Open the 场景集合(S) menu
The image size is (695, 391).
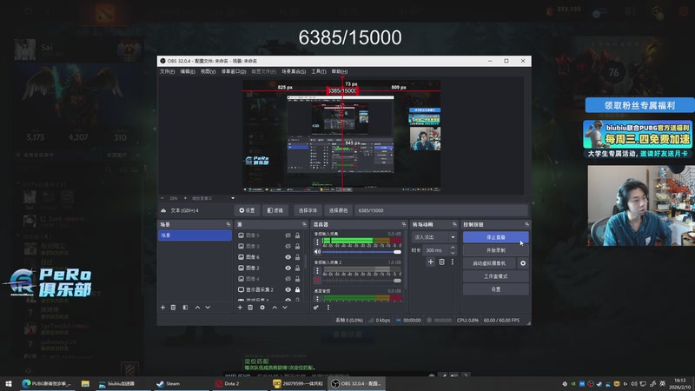tap(294, 71)
